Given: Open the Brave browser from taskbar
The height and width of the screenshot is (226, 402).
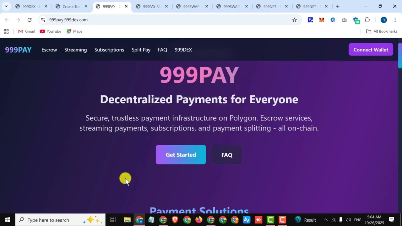Looking at the screenshot, I should click(175, 220).
